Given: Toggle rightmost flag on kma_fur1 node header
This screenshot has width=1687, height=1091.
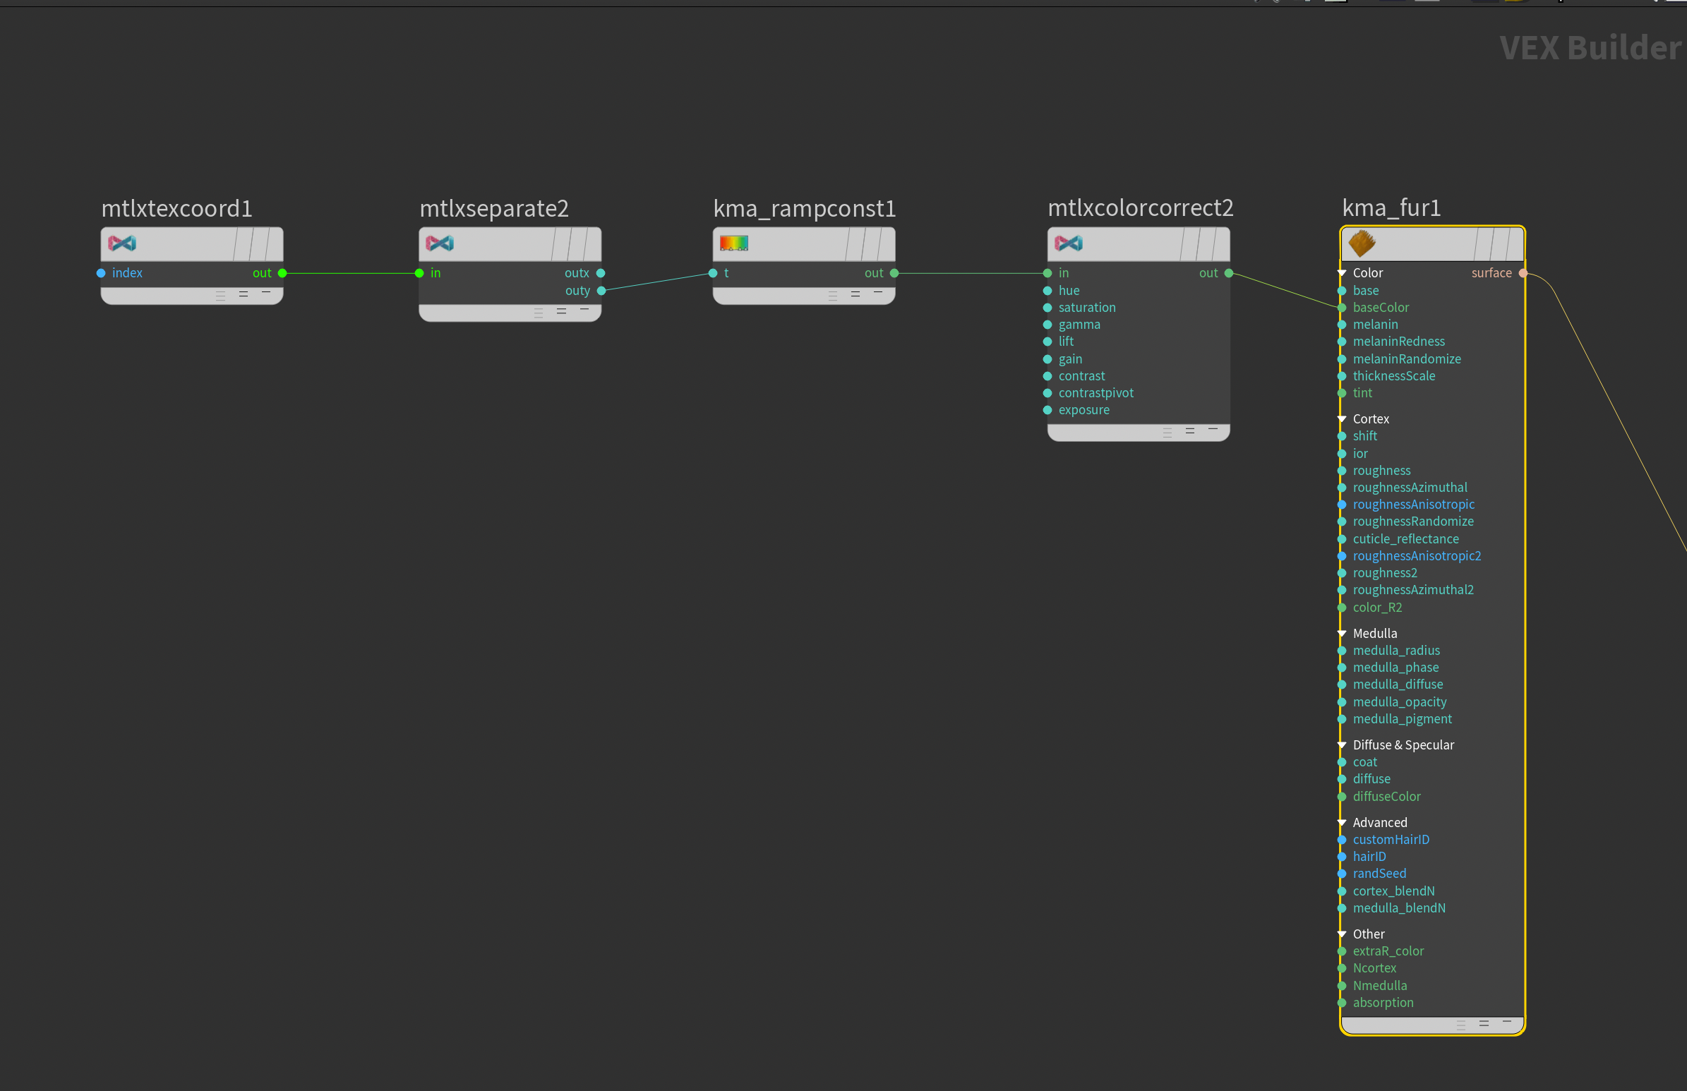Looking at the screenshot, I should (x=1515, y=244).
